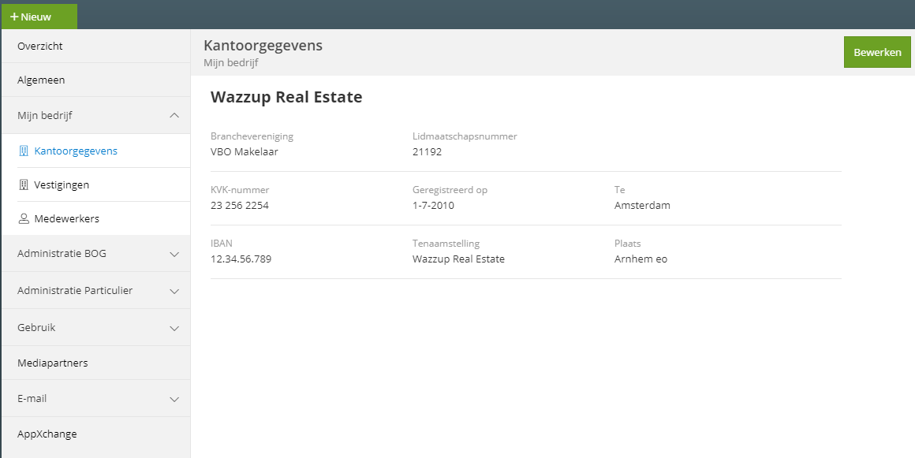Select Mijn bedrijf sidebar label
This screenshot has width=915, height=458.
pos(45,116)
